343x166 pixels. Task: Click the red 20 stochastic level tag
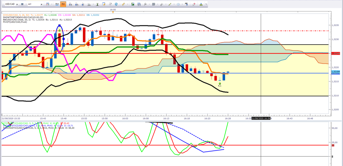333,145
